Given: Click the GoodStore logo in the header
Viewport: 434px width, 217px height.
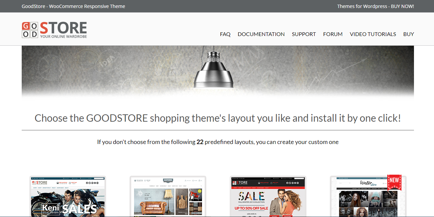Looking at the screenshot, I should tap(54, 29).
